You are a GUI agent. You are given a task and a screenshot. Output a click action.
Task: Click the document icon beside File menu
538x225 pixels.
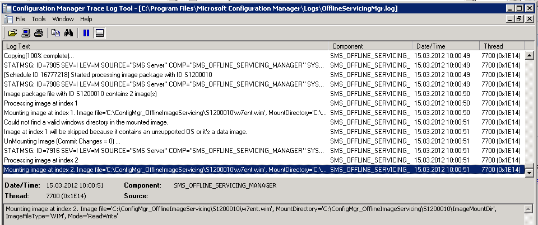[7, 19]
